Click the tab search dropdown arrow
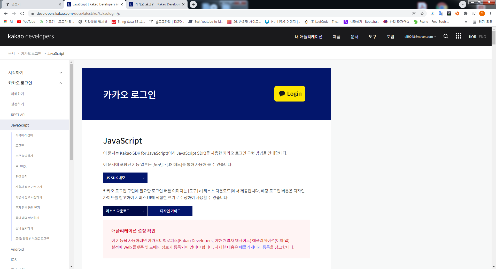The image size is (496, 269). (463, 4)
